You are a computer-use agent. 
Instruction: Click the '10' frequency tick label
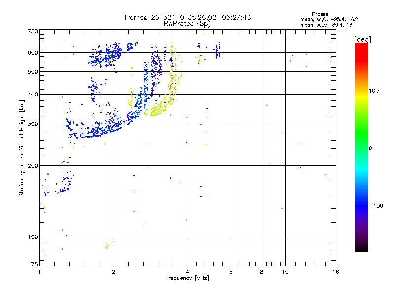coord(285,272)
